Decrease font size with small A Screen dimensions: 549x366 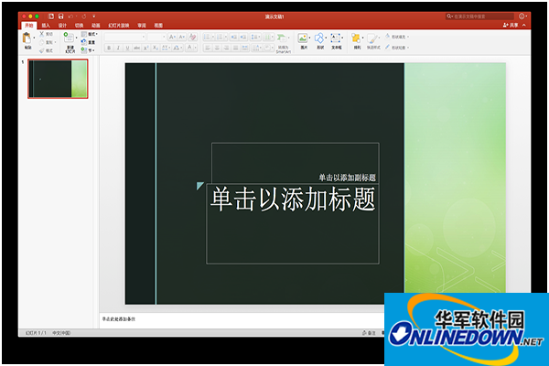(x=181, y=37)
